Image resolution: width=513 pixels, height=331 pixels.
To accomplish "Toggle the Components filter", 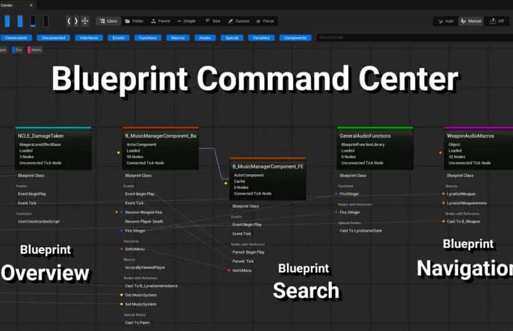I will click(x=295, y=38).
